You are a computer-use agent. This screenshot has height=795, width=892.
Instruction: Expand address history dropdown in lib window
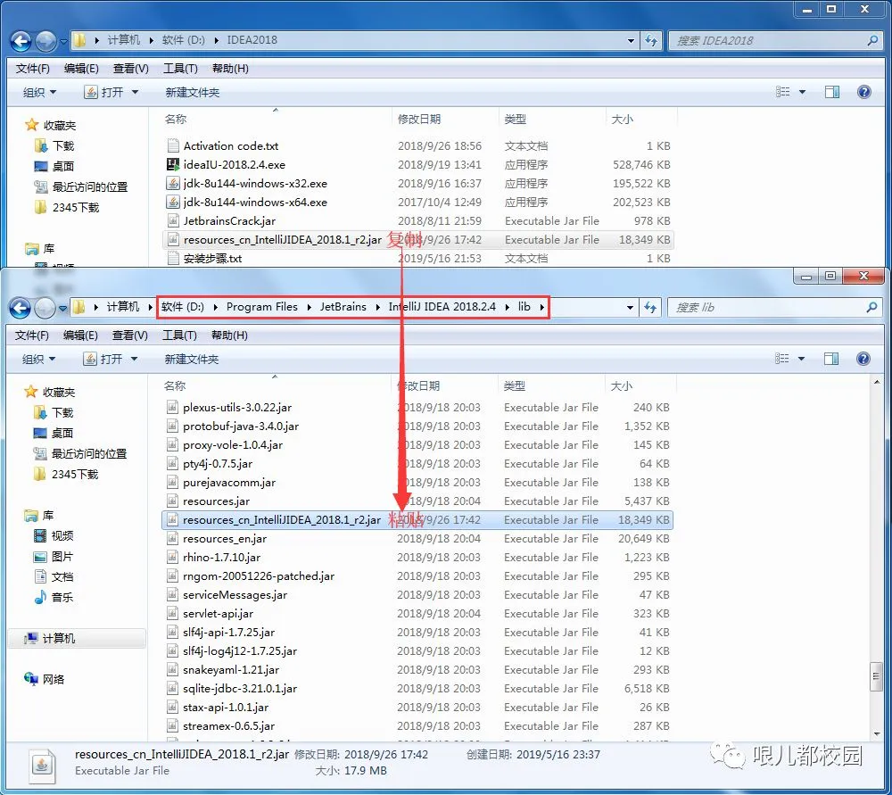pyautogui.click(x=630, y=308)
